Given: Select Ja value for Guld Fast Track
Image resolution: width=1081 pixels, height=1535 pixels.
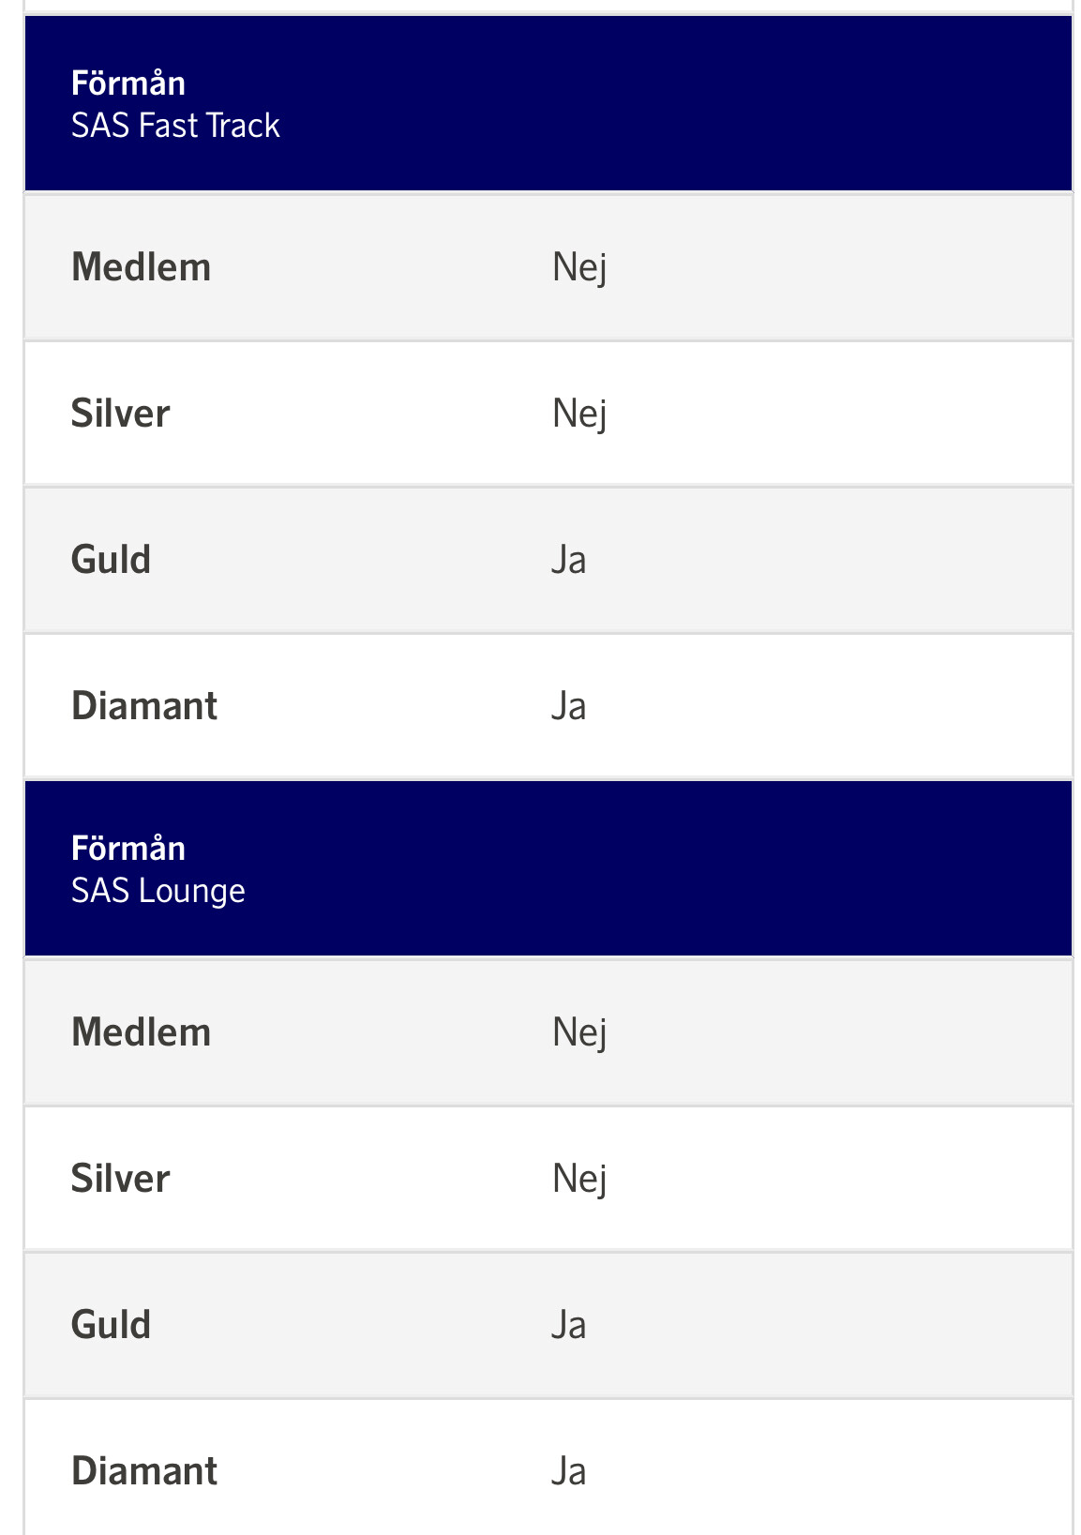Looking at the screenshot, I should [569, 561].
